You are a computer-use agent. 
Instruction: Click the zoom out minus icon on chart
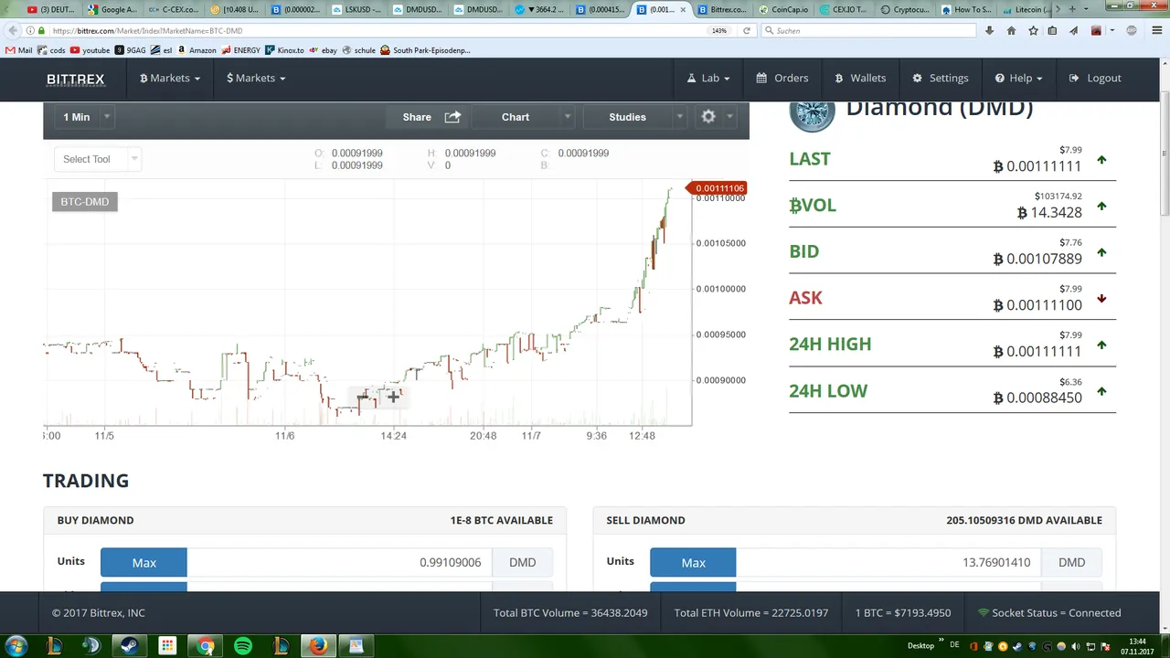pos(364,396)
